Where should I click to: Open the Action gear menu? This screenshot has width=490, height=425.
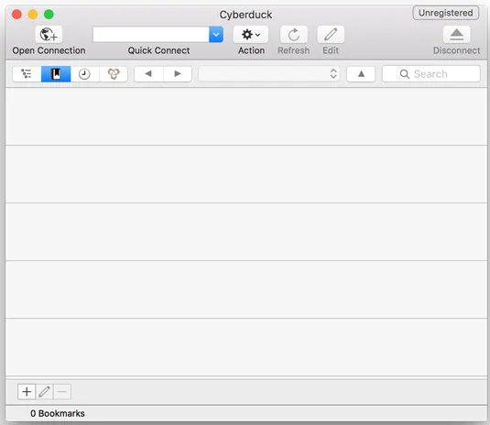click(x=251, y=35)
